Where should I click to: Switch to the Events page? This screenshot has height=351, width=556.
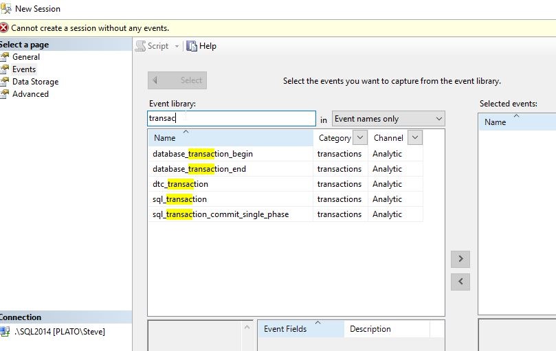coord(24,69)
